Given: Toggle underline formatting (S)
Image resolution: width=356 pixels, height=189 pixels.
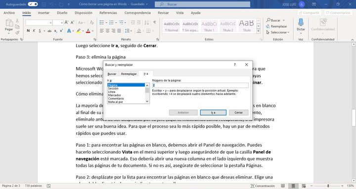Looking at the screenshot, I should 40,31.
